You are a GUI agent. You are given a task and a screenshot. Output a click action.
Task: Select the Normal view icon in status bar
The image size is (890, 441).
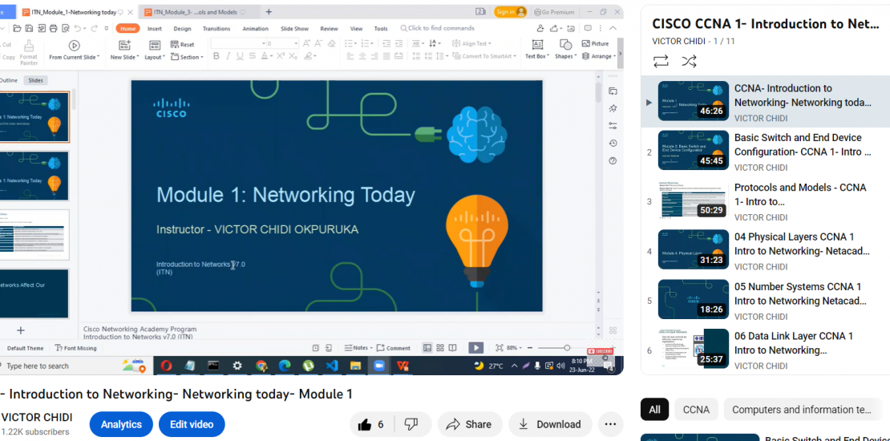pos(427,348)
